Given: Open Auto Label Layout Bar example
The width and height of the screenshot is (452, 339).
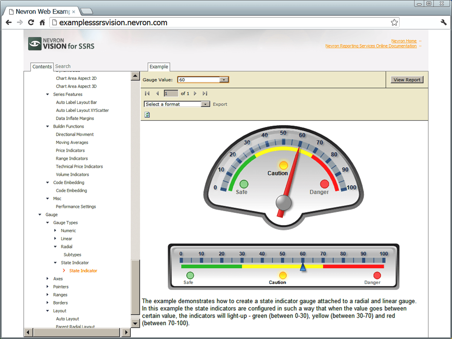Looking at the screenshot, I should [x=76, y=102].
